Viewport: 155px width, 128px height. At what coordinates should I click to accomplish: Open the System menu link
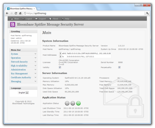coord(15,54)
